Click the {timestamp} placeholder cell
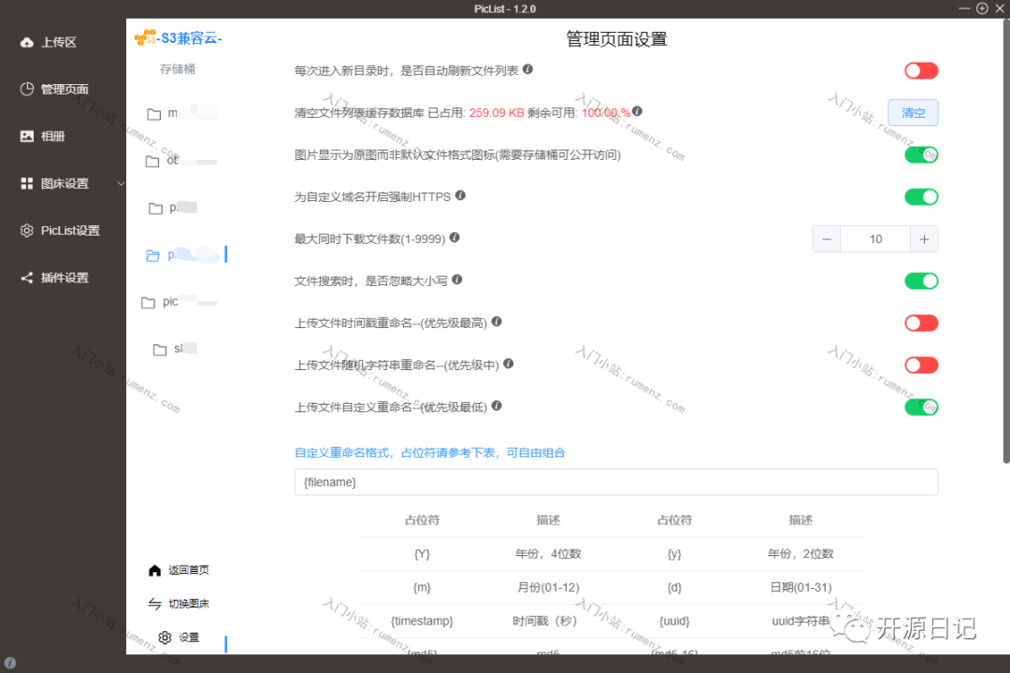The height and width of the screenshot is (673, 1010). click(422, 621)
